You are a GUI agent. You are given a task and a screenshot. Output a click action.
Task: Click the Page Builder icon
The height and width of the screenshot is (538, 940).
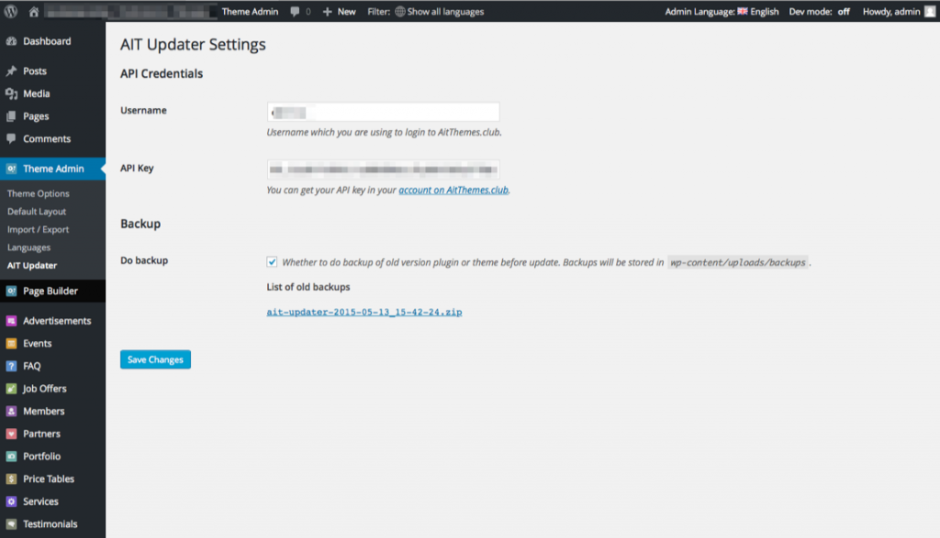11,291
